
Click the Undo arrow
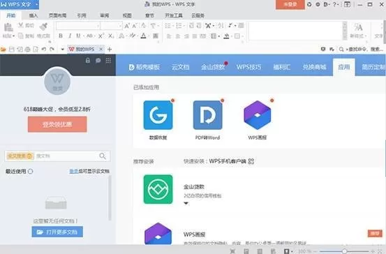pyautogui.click(x=44, y=50)
